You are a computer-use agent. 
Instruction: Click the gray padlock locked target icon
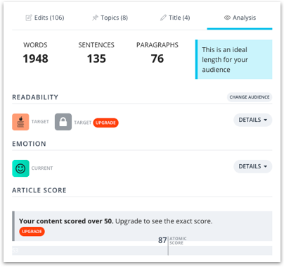[63, 122]
